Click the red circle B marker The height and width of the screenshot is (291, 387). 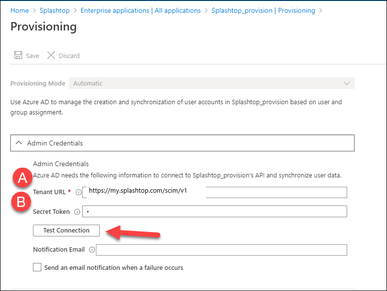(x=21, y=202)
